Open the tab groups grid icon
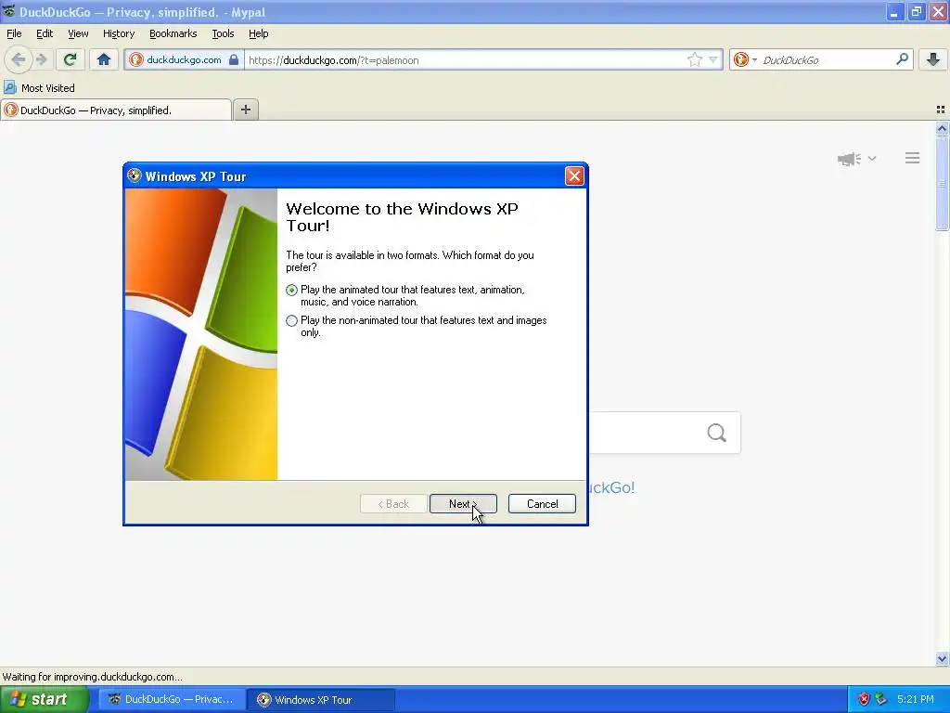This screenshot has height=713, width=950. point(941,110)
